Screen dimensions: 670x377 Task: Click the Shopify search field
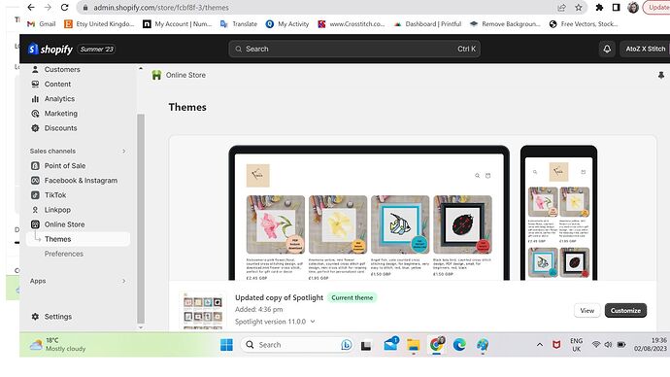(354, 50)
